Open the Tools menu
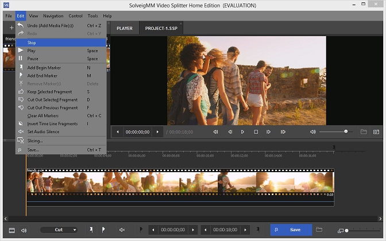386x241 pixels. pyautogui.click(x=92, y=16)
